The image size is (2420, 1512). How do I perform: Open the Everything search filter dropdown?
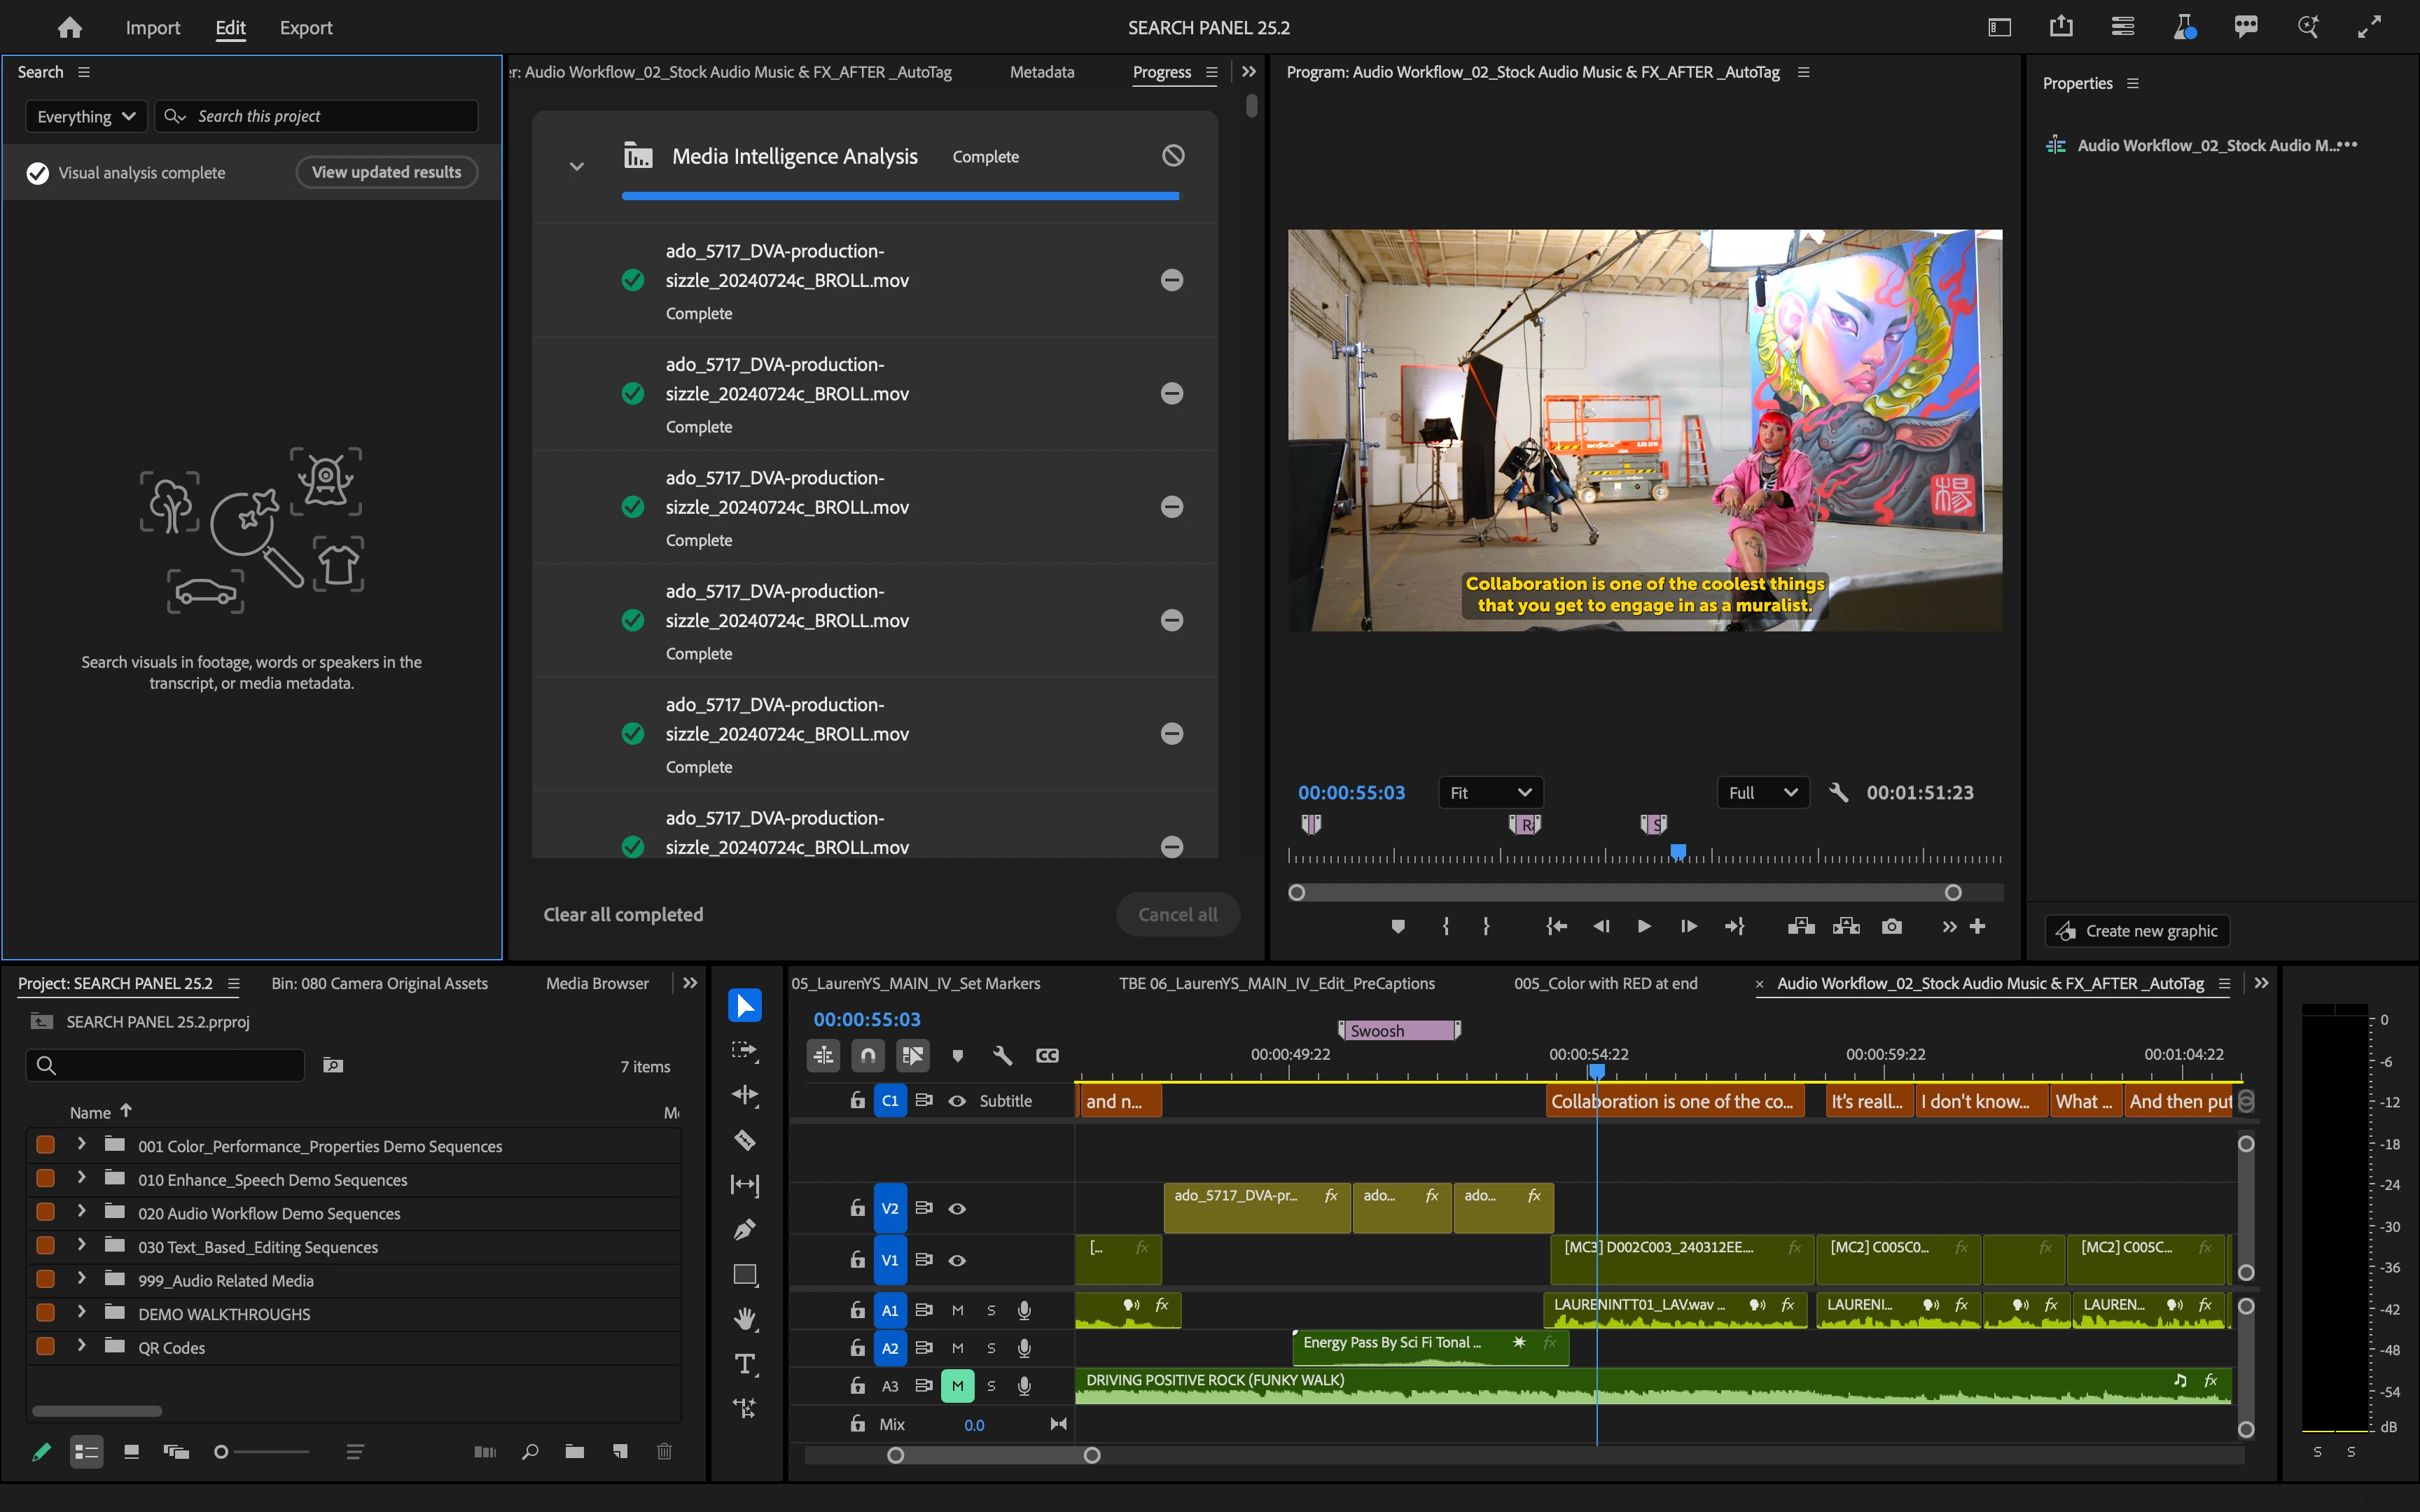[86, 117]
